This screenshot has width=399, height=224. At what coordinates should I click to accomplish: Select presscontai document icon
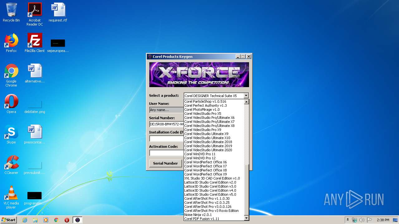click(x=35, y=134)
